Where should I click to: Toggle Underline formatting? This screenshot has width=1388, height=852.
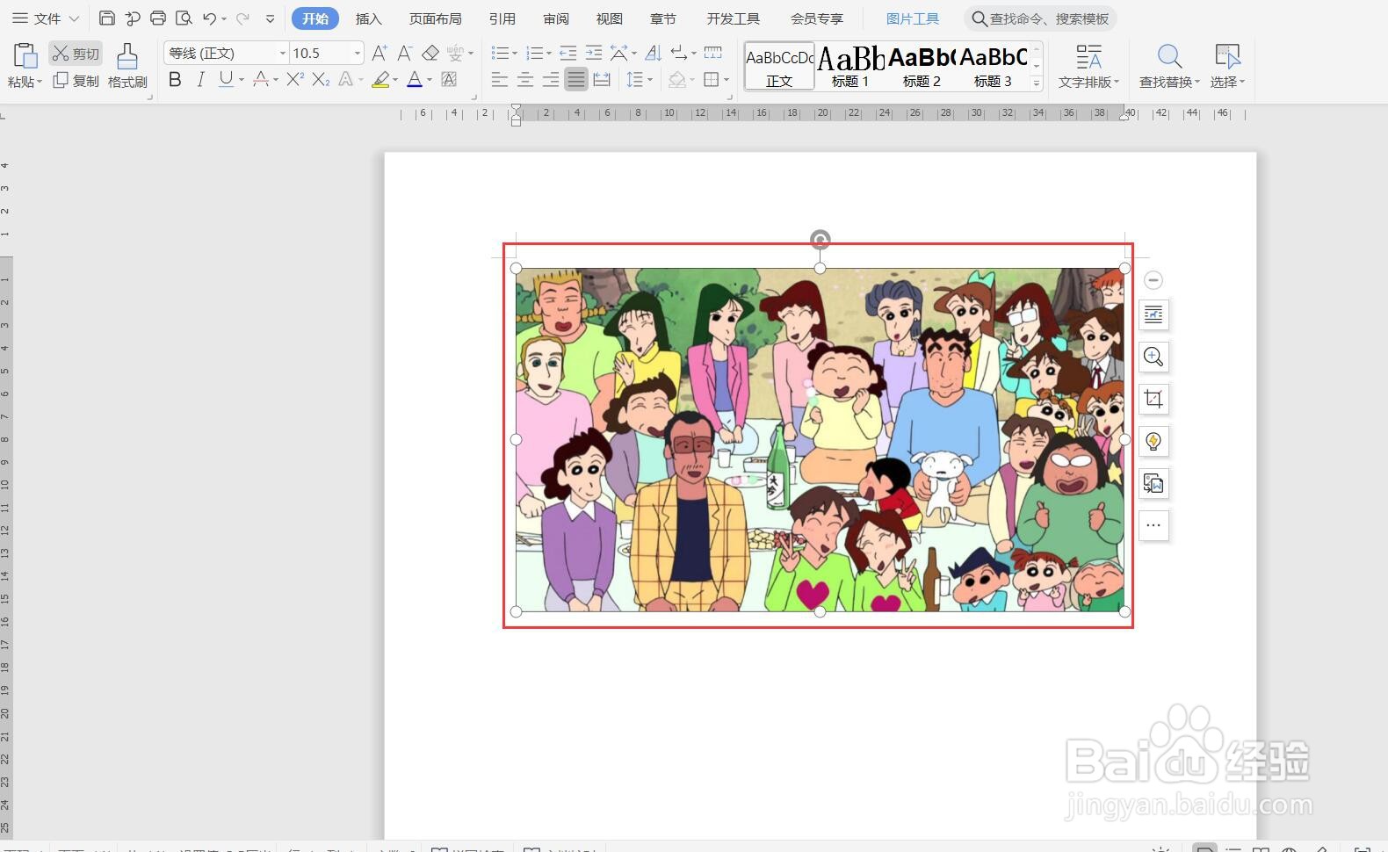(x=226, y=80)
